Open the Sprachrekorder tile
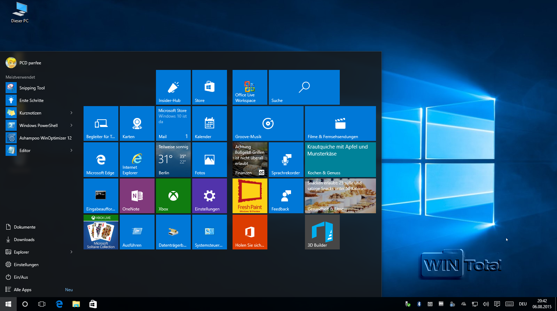The height and width of the screenshot is (311, 557). click(286, 159)
